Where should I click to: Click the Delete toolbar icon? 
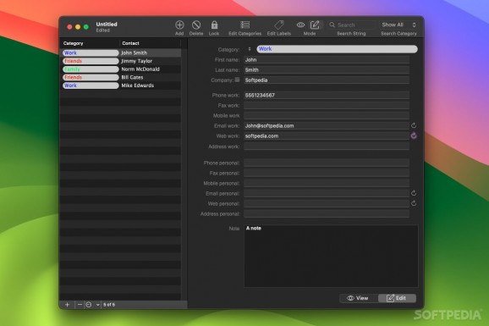tap(196, 25)
